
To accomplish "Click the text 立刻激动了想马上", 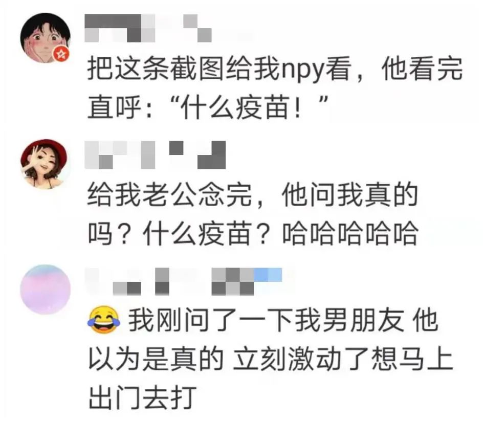I will [x=343, y=359].
